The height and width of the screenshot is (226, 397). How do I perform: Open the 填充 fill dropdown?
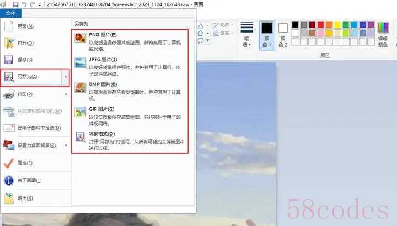tap(223, 33)
